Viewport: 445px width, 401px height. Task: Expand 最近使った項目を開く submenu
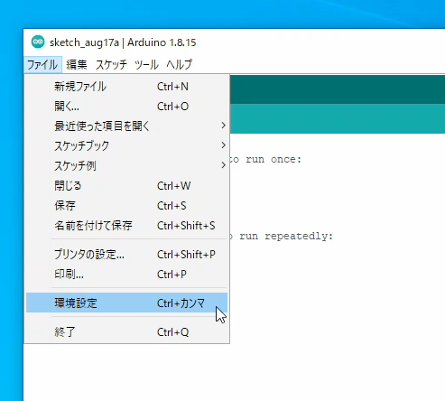coord(126,126)
